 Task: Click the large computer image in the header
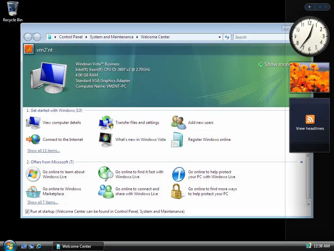coord(49,77)
